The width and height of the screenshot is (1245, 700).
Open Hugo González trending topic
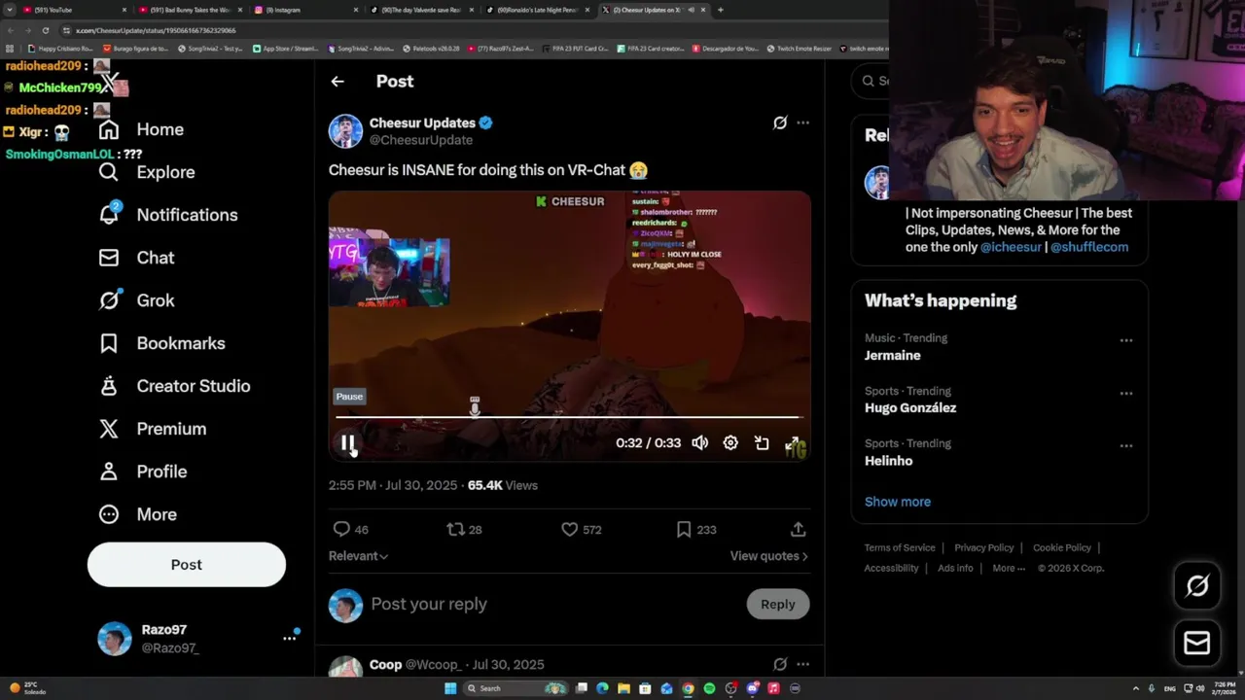[910, 408]
